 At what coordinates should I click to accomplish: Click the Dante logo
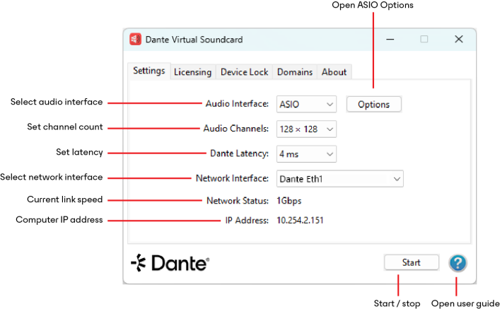pos(170,263)
